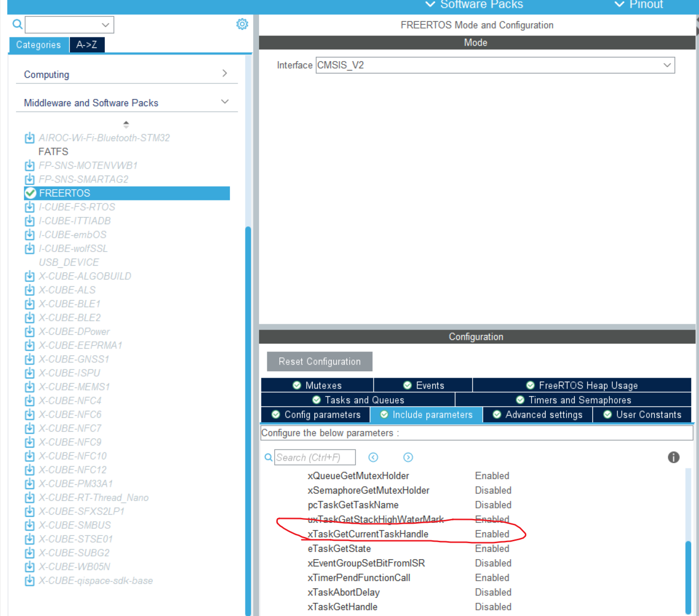The height and width of the screenshot is (616, 699).
Task: Select the Include parameters tab
Action: [x=426, y=415]
